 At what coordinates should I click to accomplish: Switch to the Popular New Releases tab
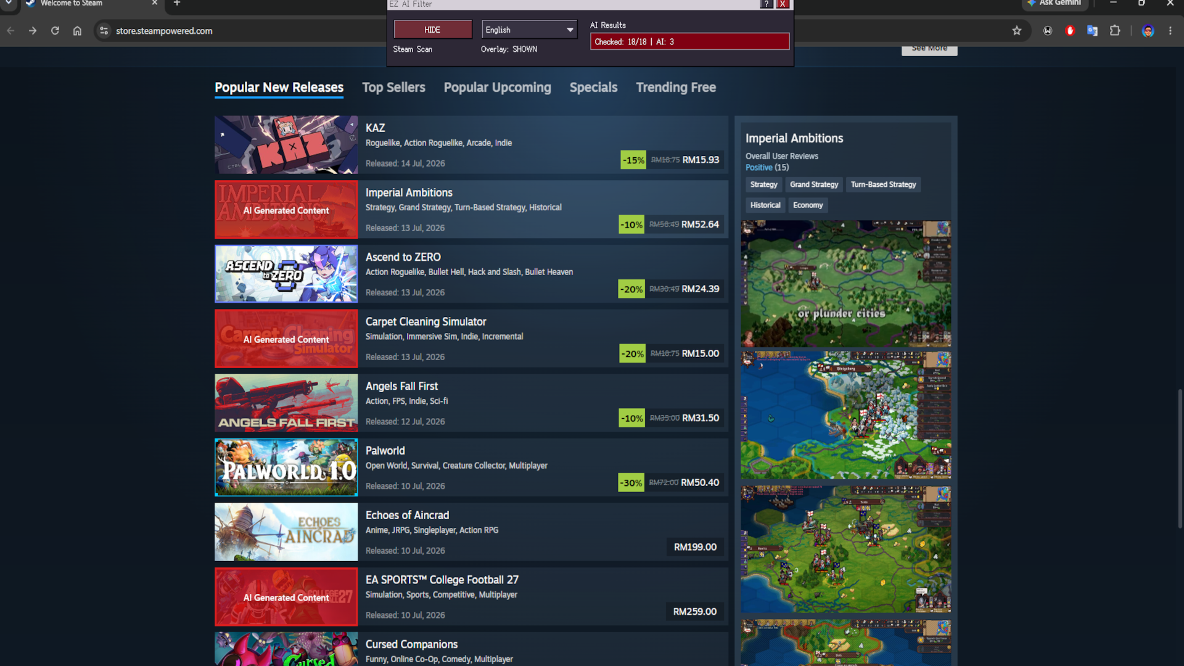click(x=279, y=88)
